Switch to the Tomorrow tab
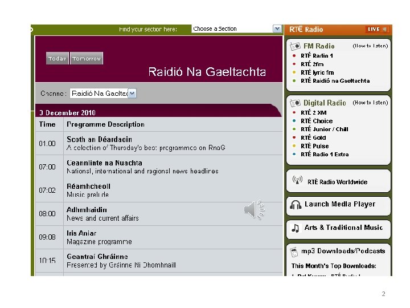Viewport: 410px width, 308px height. coord(87,58)
